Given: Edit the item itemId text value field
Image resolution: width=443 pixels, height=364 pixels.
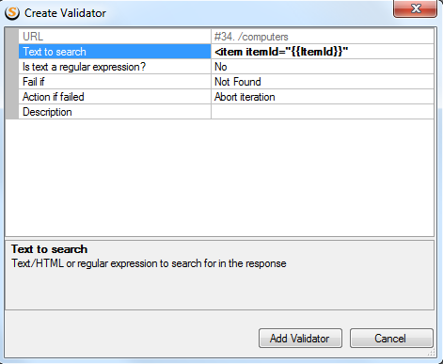Looking at the screenshot, I should (323, 52).
